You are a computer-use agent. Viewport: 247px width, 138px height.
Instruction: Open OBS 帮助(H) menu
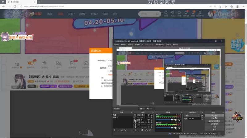[175, 44]
